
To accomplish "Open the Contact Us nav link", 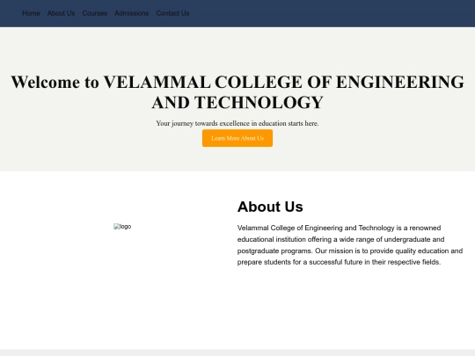I will point(172,13).
